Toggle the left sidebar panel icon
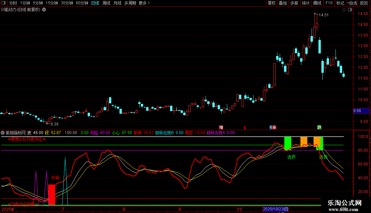Image resolution: width=371 pixels, height=213 pixels. [x=3, y=3]
